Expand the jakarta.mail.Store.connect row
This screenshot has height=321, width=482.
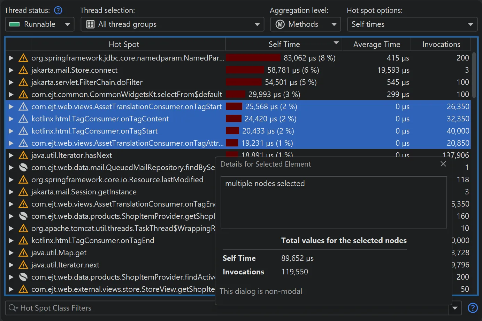(x=11, y=70)
